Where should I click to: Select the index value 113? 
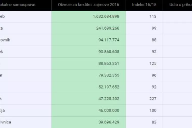coord(153,16)
